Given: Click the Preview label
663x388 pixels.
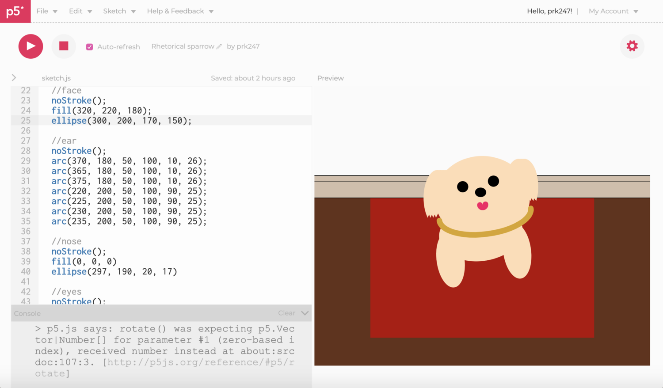Looking at the screenshot, I should coord(330,78).
